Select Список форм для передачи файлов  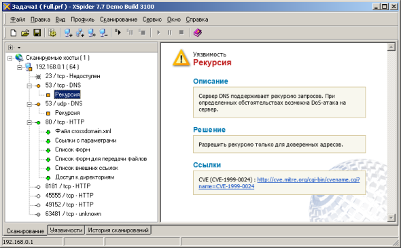click(x=101, y=159)
